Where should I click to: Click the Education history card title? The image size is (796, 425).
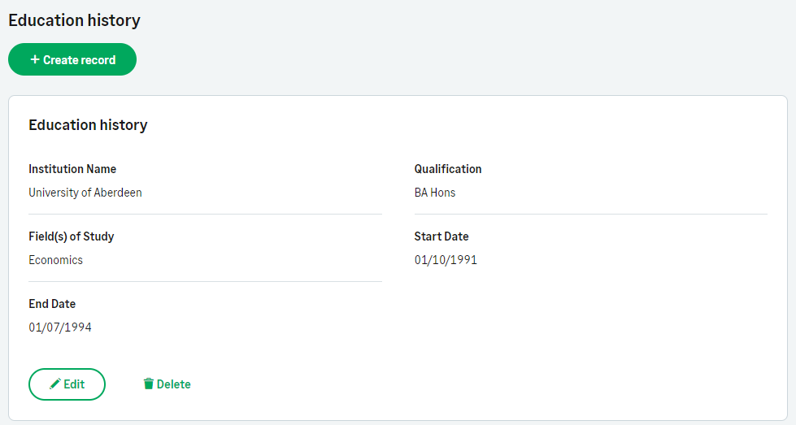88,125
